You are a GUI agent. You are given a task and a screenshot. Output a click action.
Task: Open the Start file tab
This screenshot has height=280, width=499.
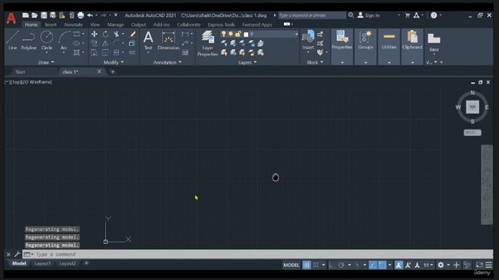point(20,72)
